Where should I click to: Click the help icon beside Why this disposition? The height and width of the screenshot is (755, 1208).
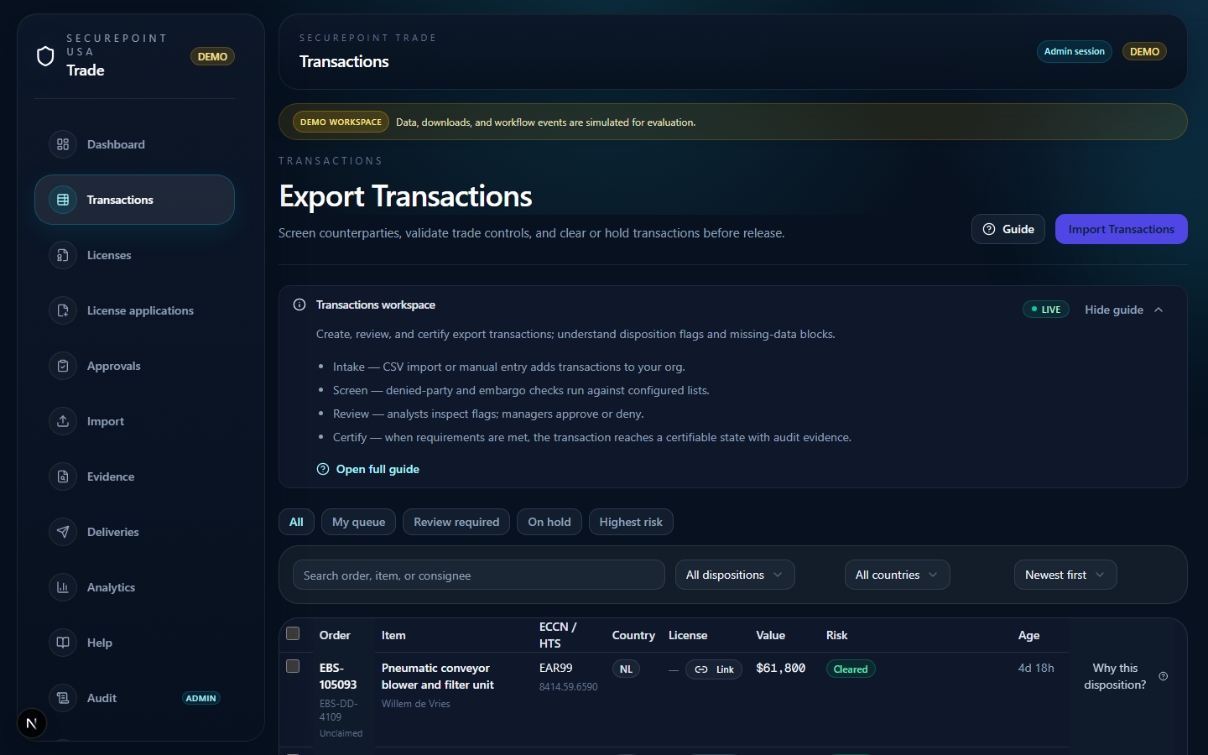point(1163,676)
